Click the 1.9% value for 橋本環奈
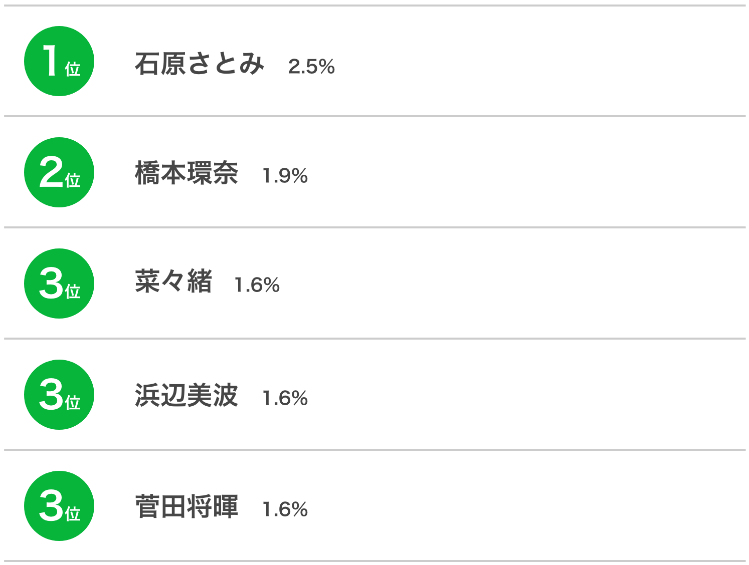This screenshot has width=749, height=565. tap(285, 176)
